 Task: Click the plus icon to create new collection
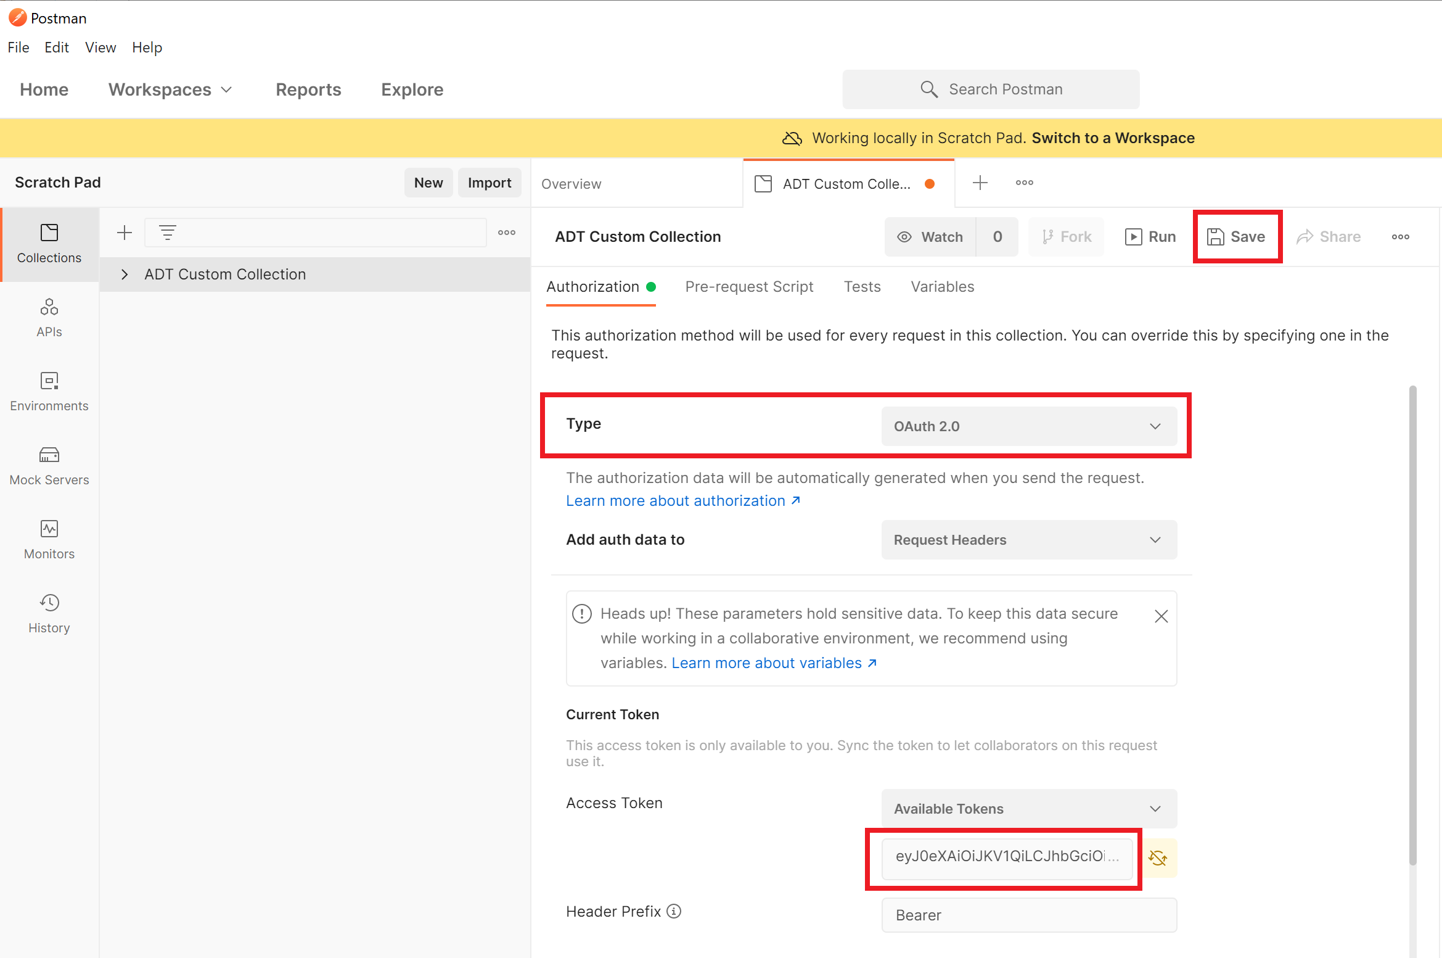tap(125, 233)
